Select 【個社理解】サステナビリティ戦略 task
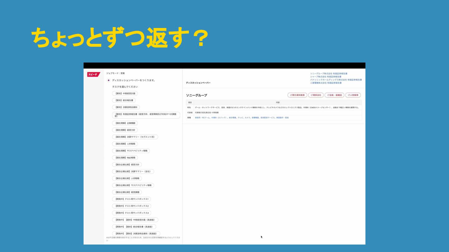Image resolution: width=449 pixels, height=252 pixels. coord(131,151)
